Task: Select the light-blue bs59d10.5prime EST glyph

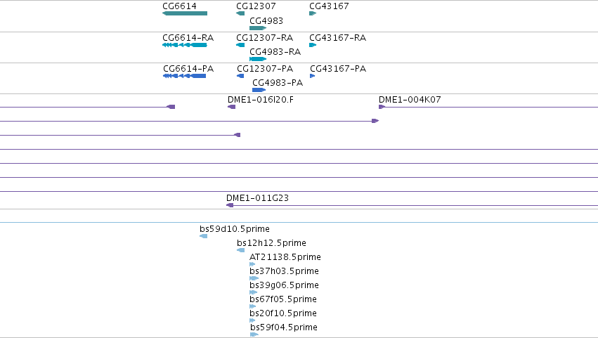Action: 204,236
